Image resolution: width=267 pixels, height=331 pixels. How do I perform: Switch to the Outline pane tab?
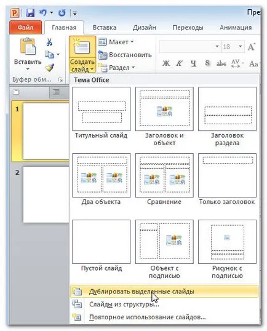click(57, 92)
